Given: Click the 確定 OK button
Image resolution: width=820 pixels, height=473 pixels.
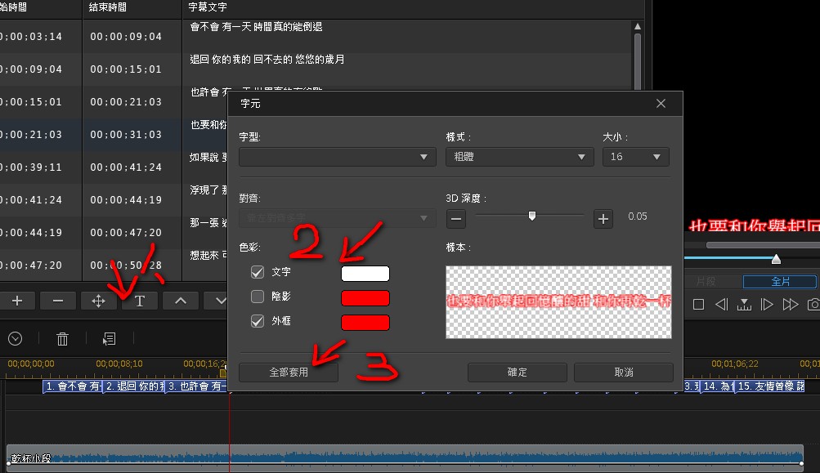Looking at the screenshot, I should [x=517, y=373].
